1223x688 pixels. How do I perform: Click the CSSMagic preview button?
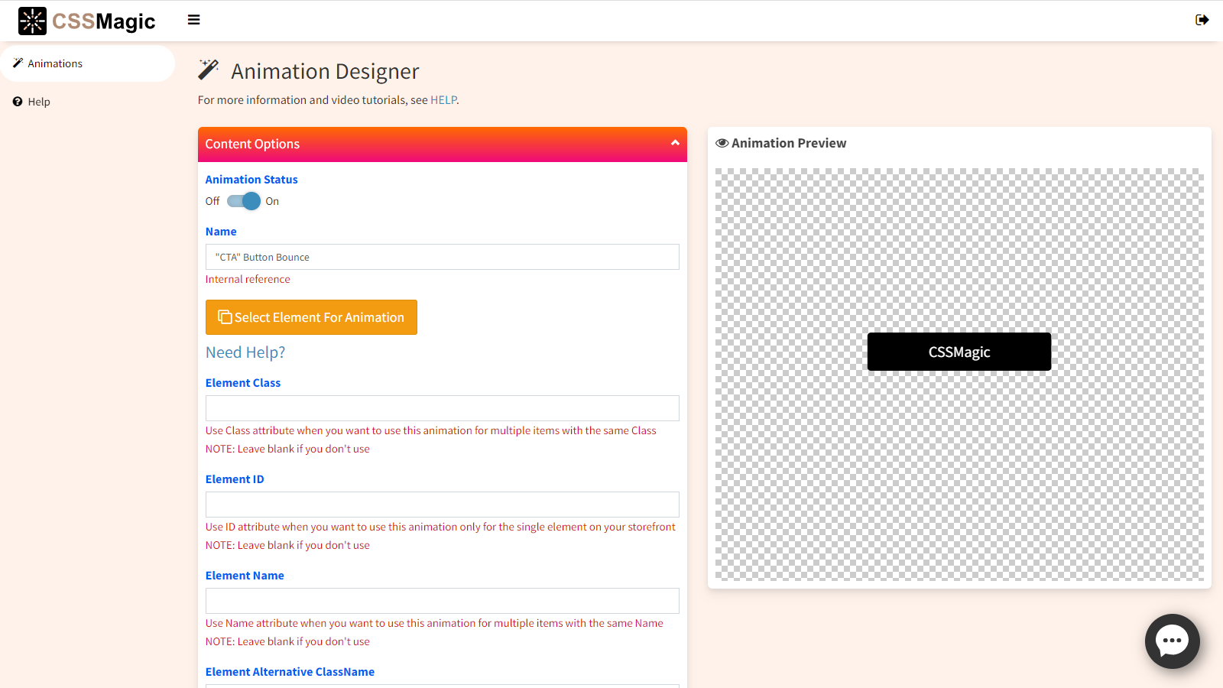click(x=959, y=352)
